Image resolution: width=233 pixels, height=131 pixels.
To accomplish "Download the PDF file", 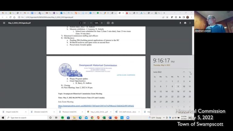I will pyautogui.click(x=181, y=23).
